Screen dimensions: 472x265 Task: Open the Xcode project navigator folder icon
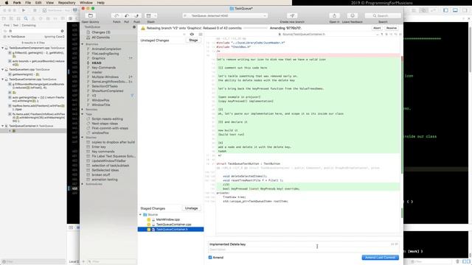[x=4, y=18]
